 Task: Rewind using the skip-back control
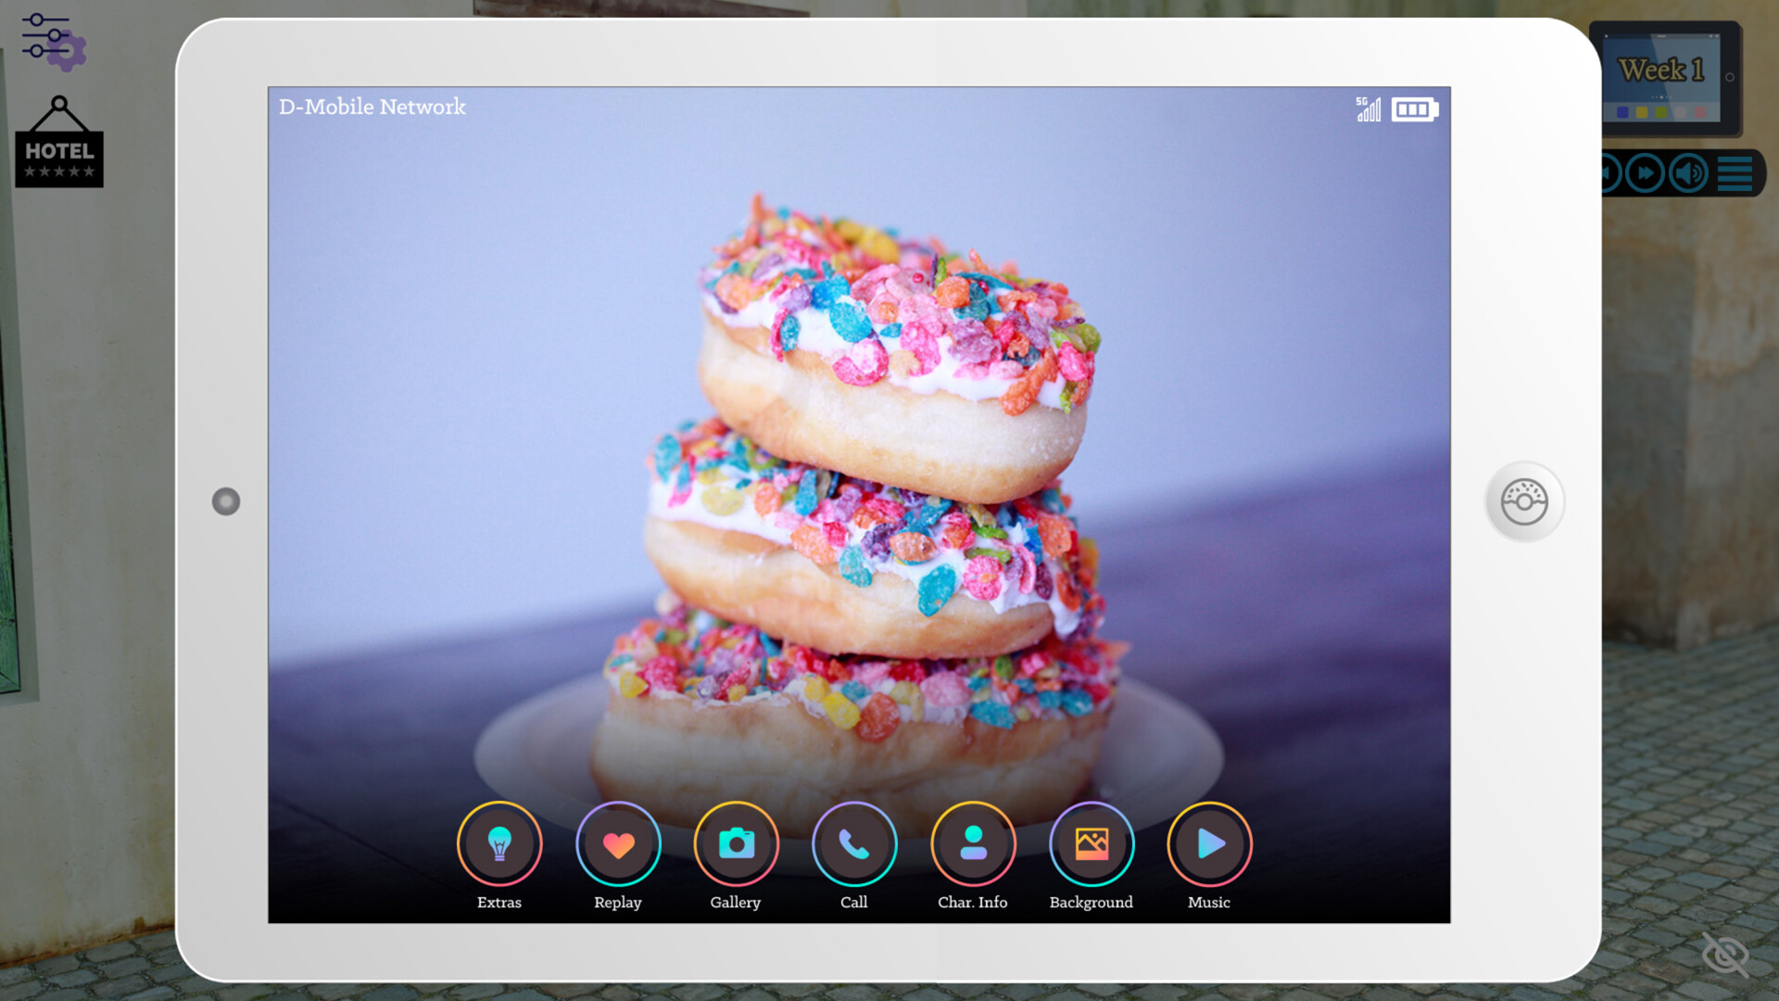(1606, 172)
